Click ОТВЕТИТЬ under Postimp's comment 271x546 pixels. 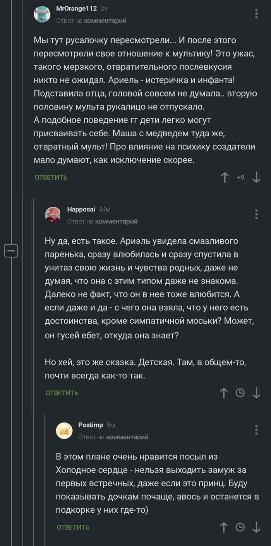tap(73, 527)
